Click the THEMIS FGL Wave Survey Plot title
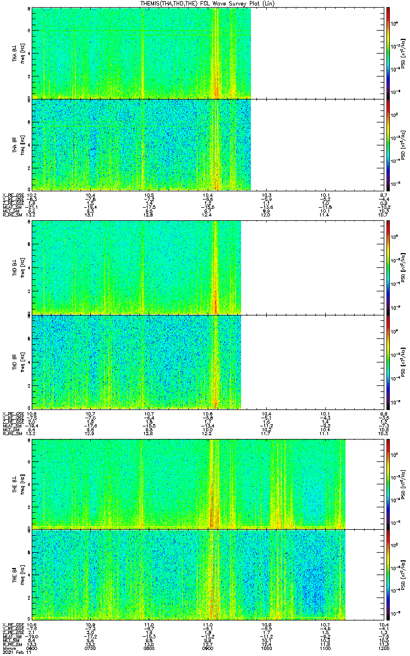Screen dimensions: 410x656 pos(207,3)
